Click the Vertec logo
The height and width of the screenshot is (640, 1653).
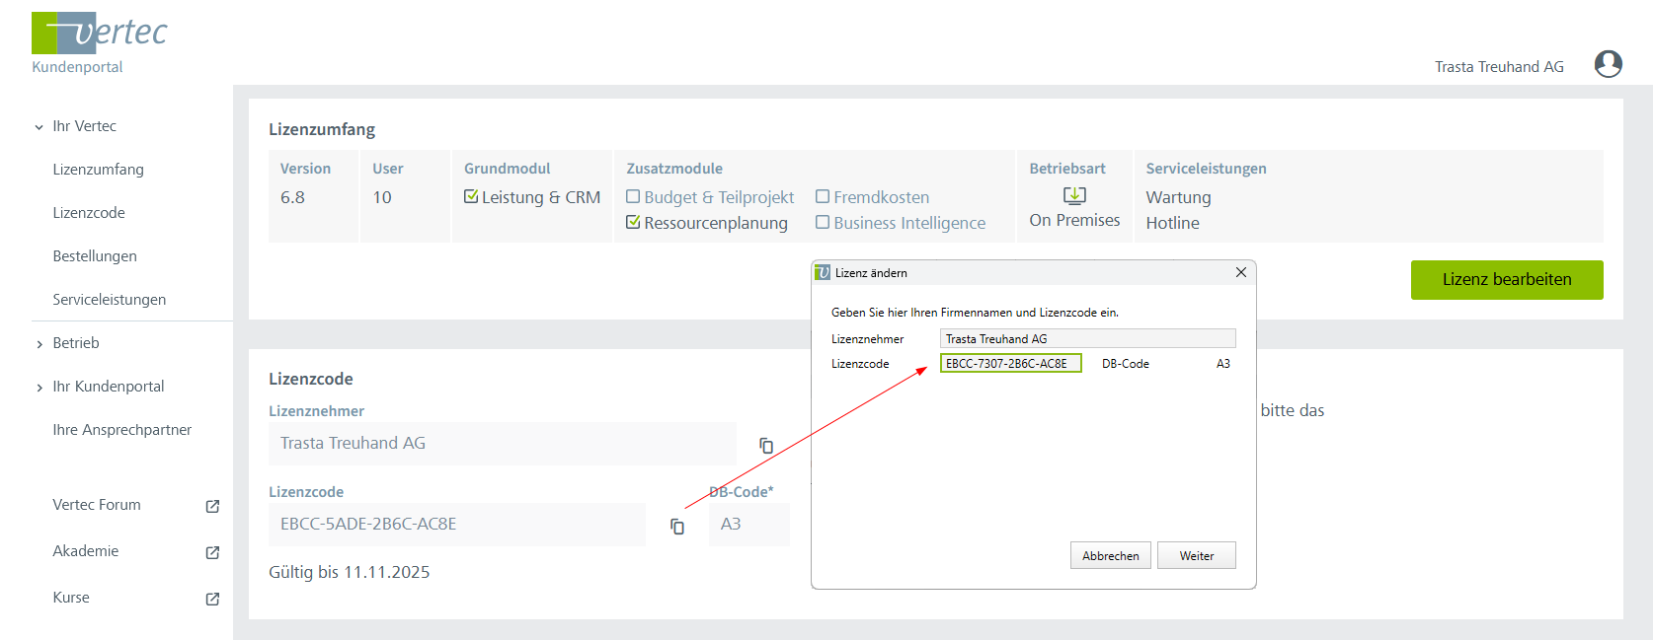[x=100, y=33]
